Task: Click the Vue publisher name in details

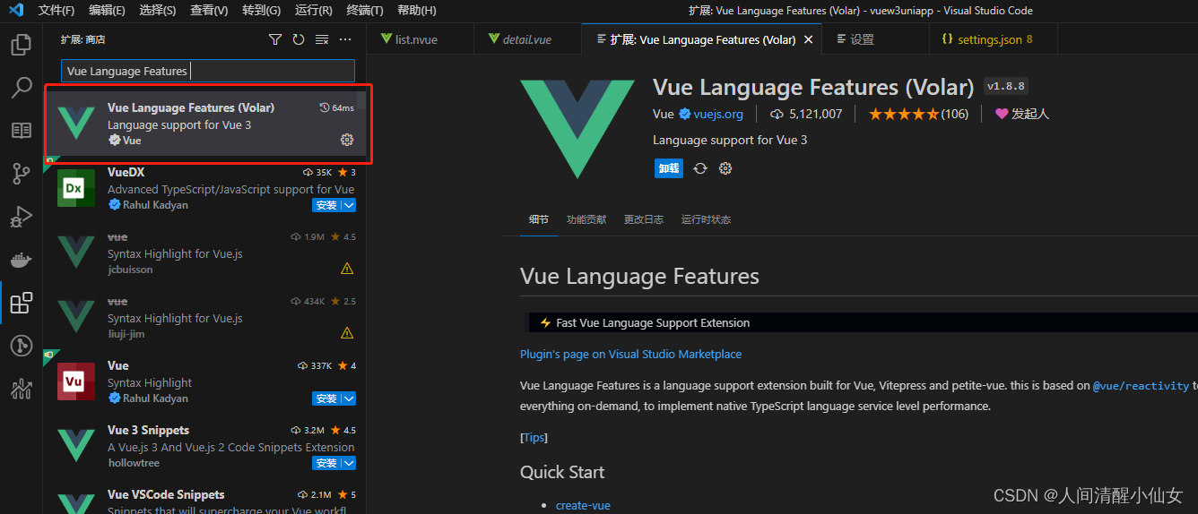Action: pyautogui.click(x=663, y=114)
